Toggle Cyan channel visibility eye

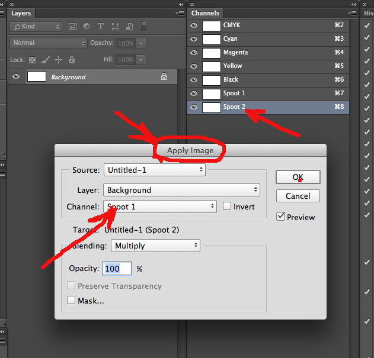[194, 39]
